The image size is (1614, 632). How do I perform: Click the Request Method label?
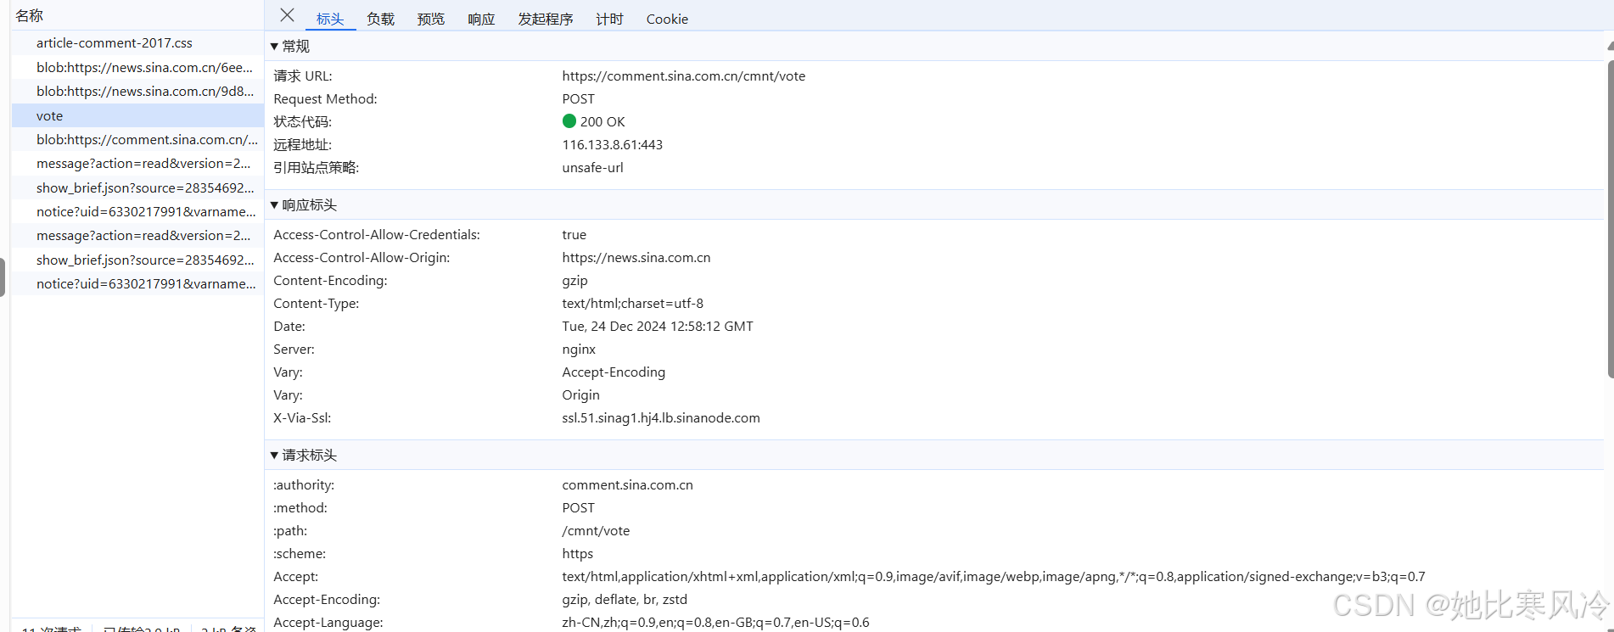[x=325, y=98]
